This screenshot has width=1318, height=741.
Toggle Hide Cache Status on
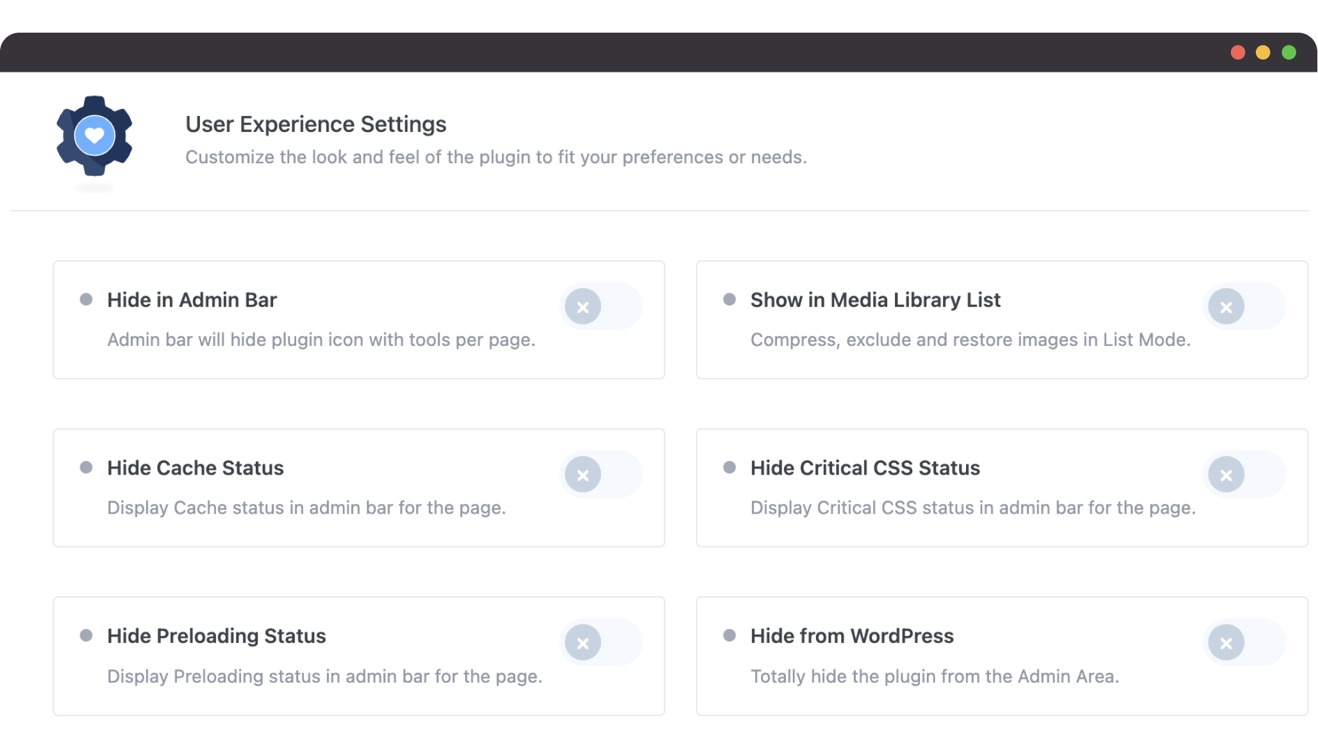(601, 475)
